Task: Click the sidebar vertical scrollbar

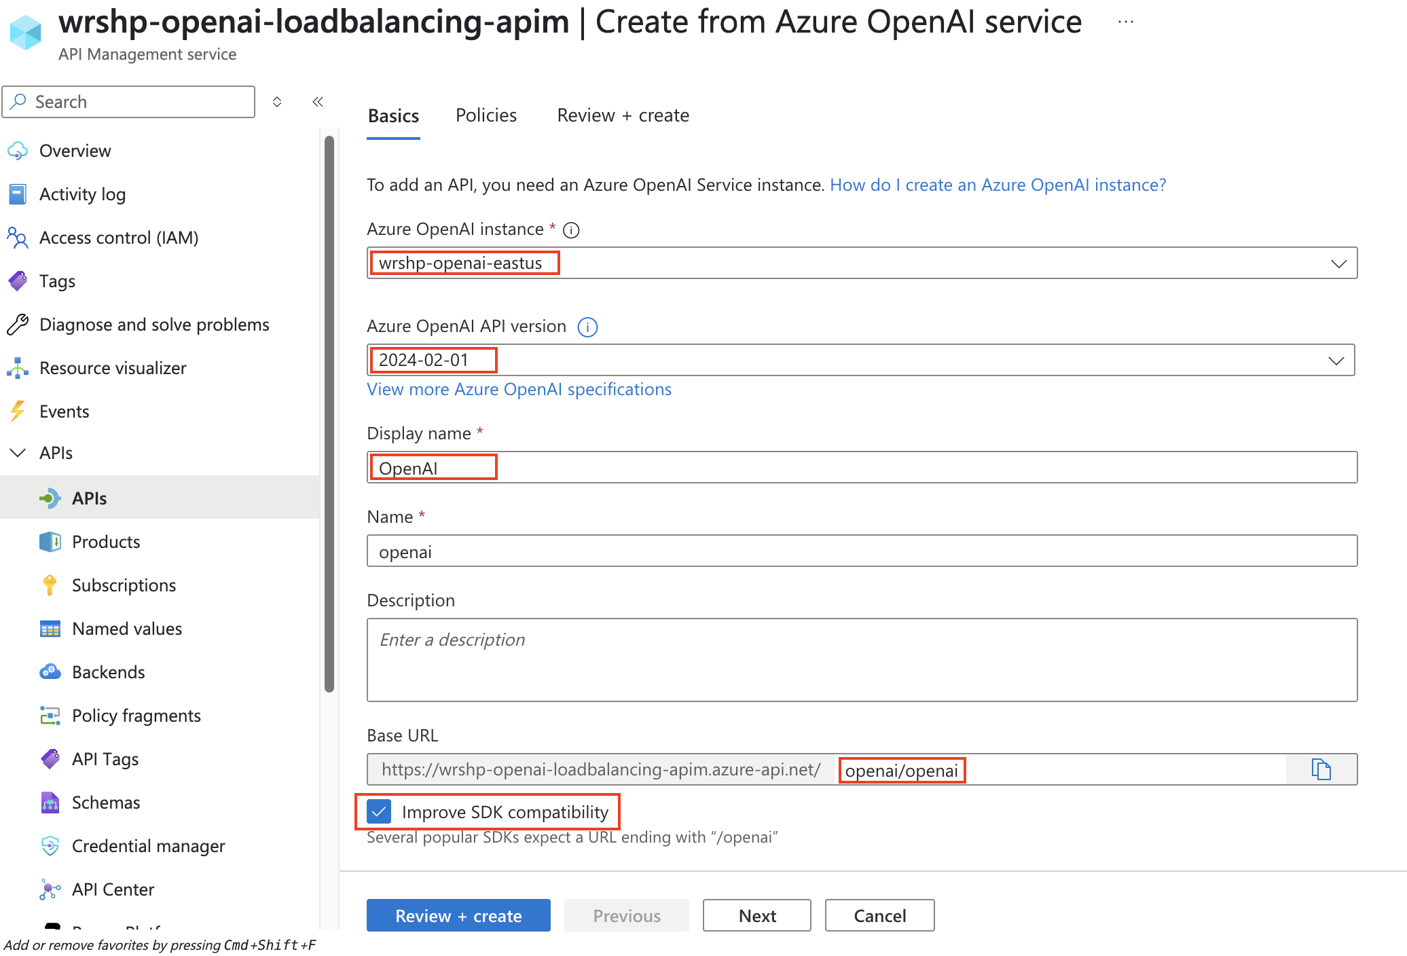Action: coord(329,414)
